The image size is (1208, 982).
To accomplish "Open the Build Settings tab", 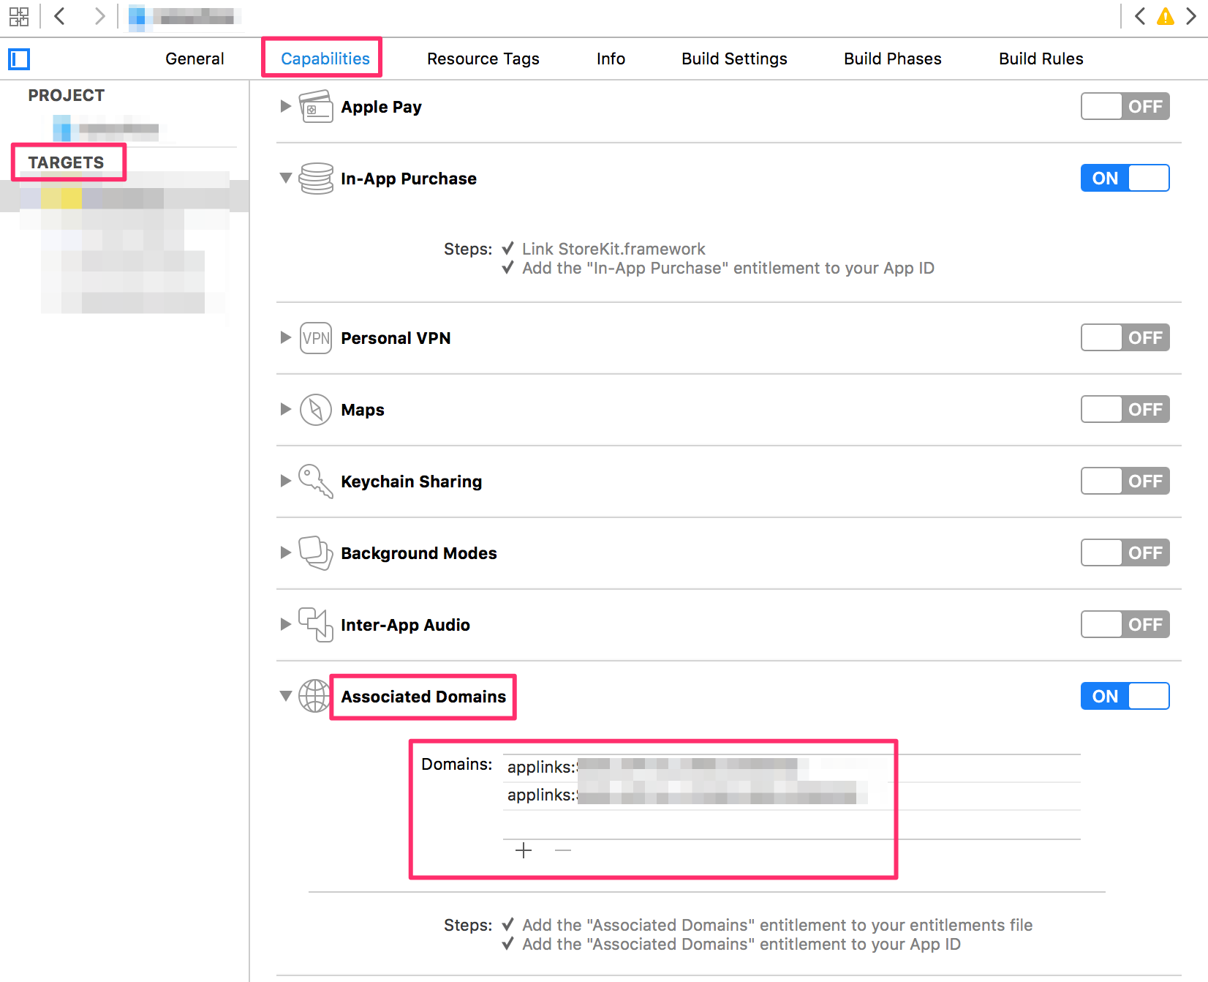I will point(735,59).
